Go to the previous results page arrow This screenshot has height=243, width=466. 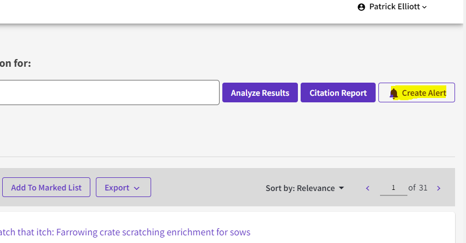(x=368, y=188)
